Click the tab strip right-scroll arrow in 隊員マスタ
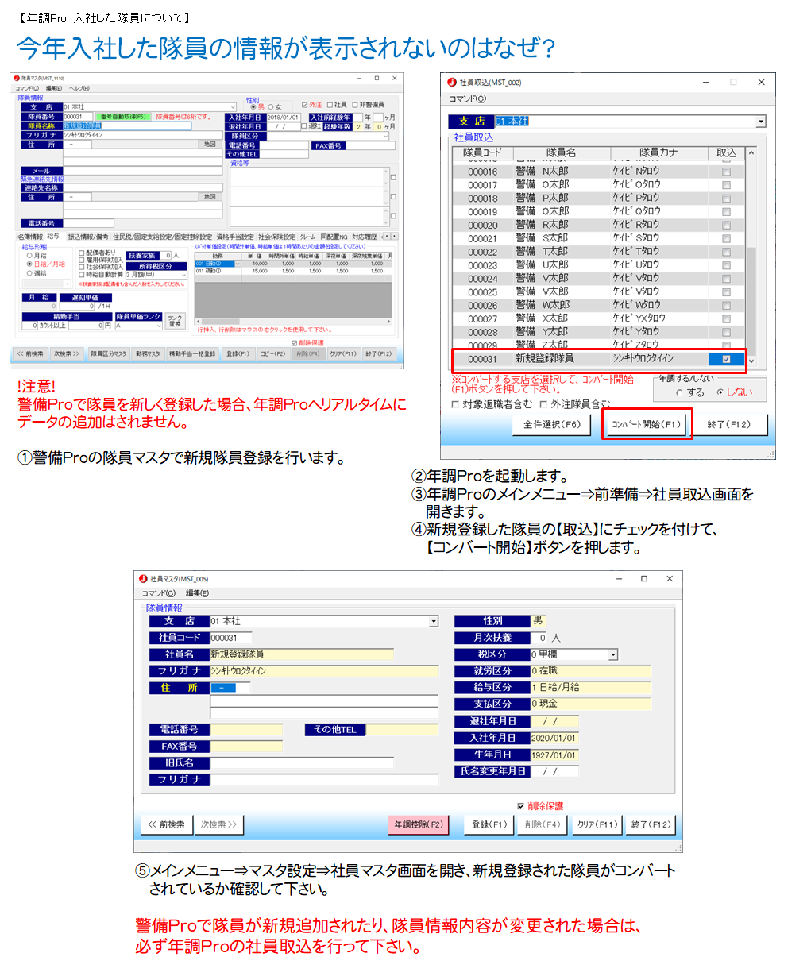 [394, 237]
